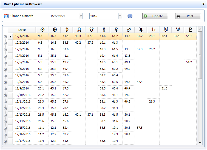
Task: Select the Venus symbol column header
Action: tap(116, 30)
